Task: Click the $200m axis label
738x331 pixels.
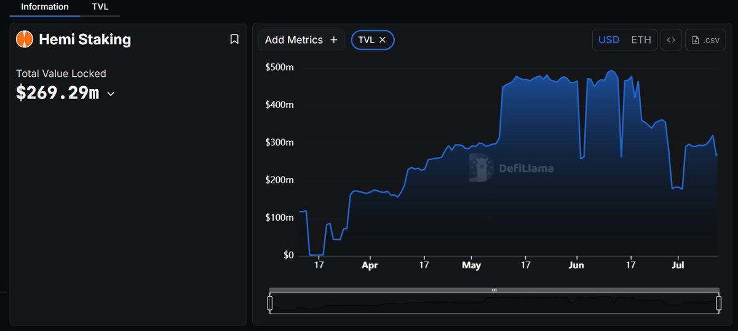Action: coord(279,180)
